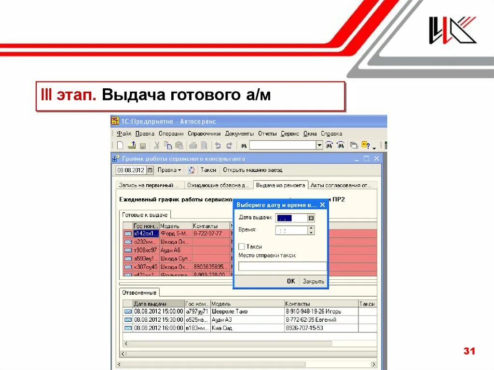This screenshot has height=370, width=494.
Task: Click Открыть машино заезд button
Action: tap(253, 170)
